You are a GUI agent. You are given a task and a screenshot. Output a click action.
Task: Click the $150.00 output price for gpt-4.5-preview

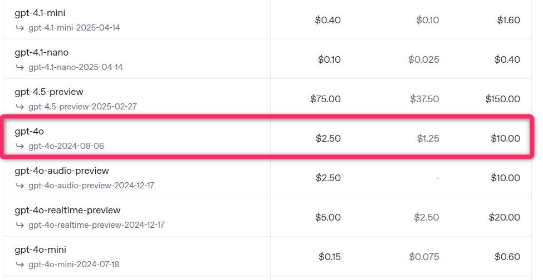[502, 99]
